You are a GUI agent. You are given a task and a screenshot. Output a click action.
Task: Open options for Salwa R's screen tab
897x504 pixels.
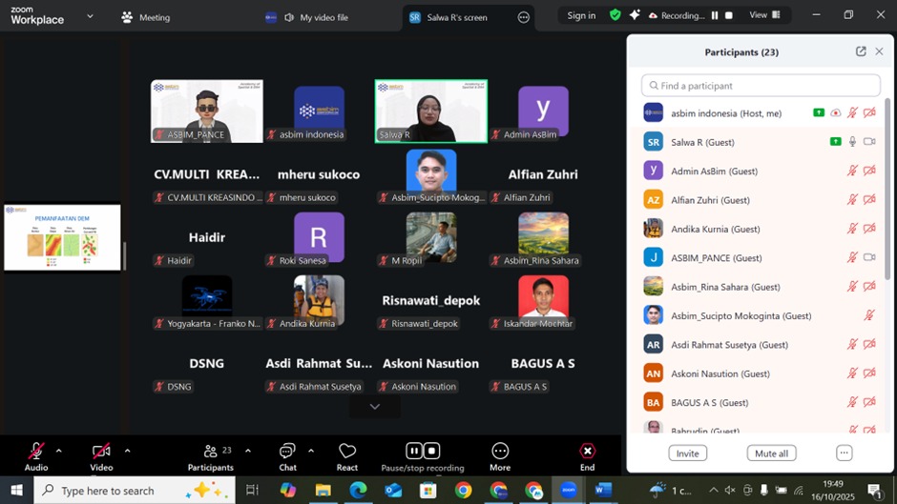pyautogui.click(x=523, y=17)
